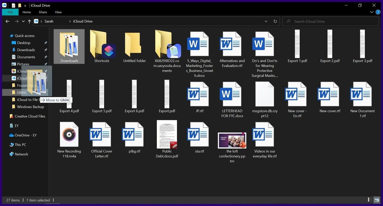This screenshot has width=383, height=206.
Task: Switch to the large icons view layout
Action: tap(377, 200)
